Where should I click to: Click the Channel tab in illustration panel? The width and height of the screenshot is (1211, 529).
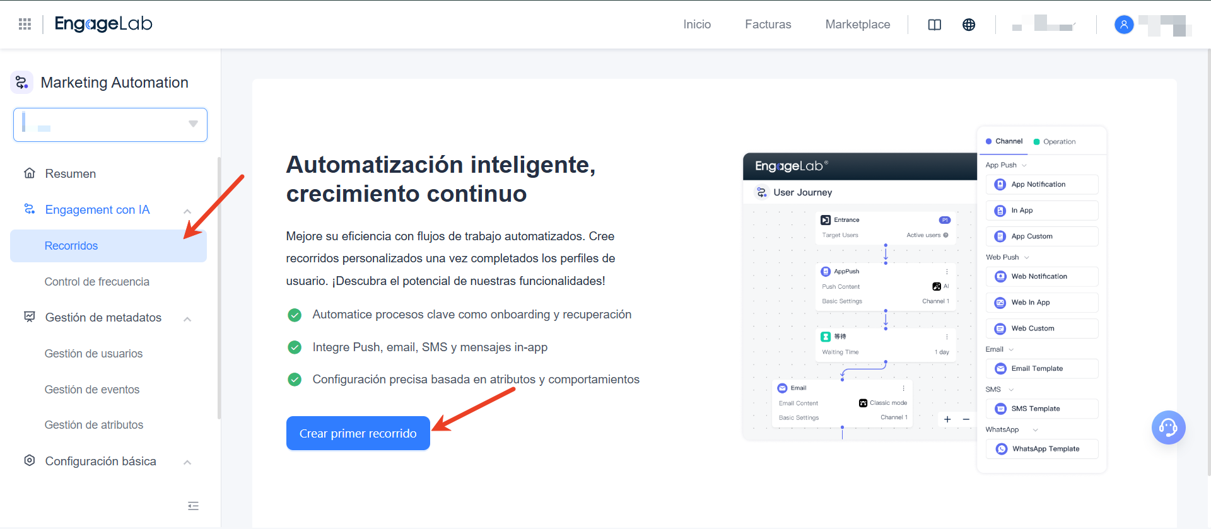(1004, 141)
